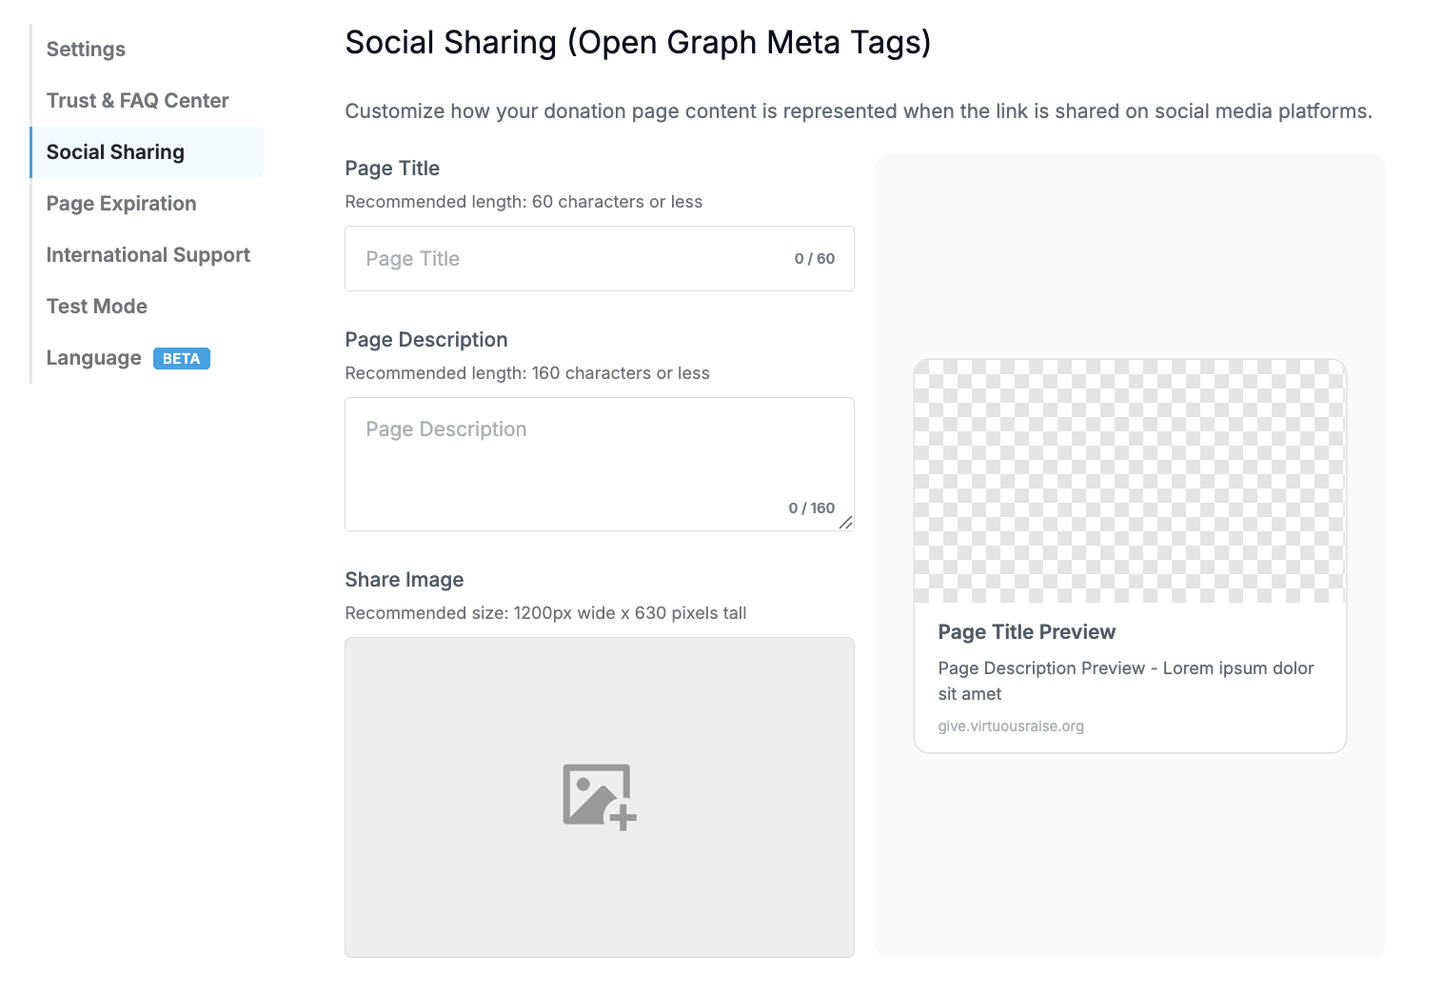The height and width of the screenshot is (996, 1443).
Task: Switch to Test Mode section
Action: coord(97,307)
